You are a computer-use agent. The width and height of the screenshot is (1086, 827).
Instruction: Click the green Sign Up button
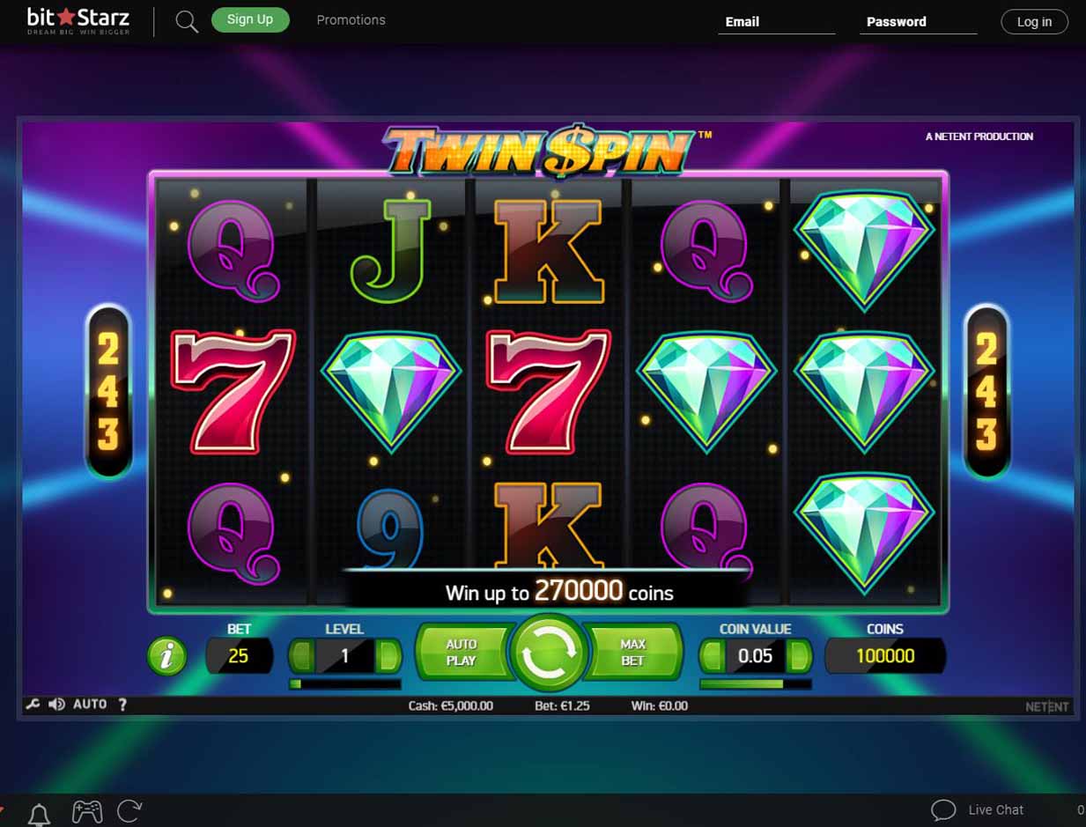click(x=250, y=19)
